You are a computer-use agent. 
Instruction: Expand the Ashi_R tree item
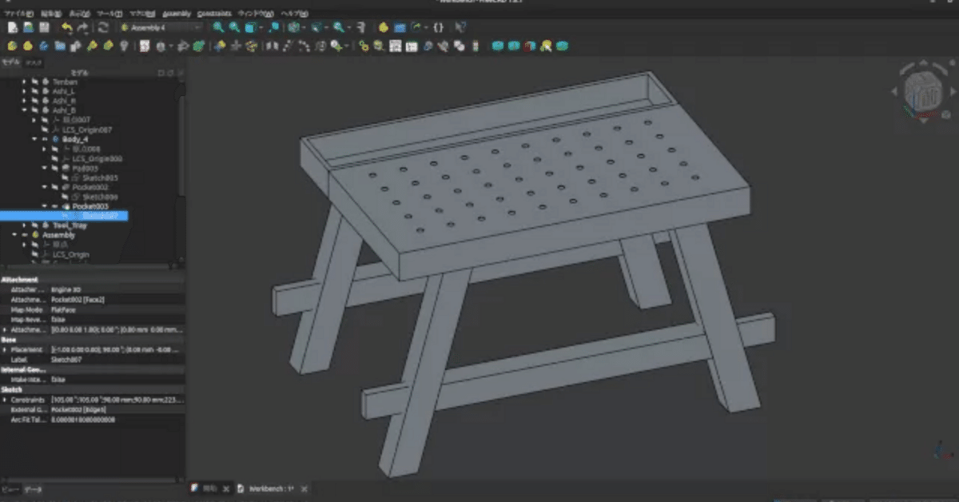point(24,101)
